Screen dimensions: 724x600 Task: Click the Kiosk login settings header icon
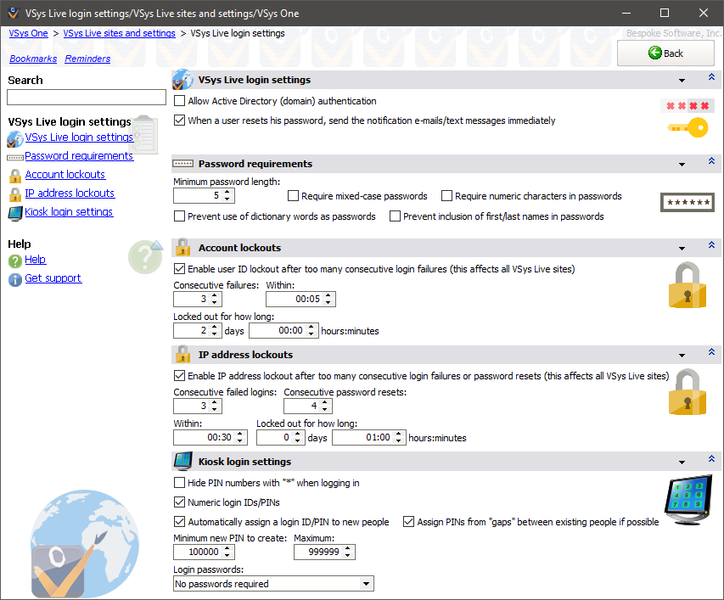point(182,462)
